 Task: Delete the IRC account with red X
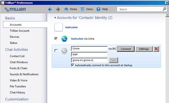click(156, 49)
